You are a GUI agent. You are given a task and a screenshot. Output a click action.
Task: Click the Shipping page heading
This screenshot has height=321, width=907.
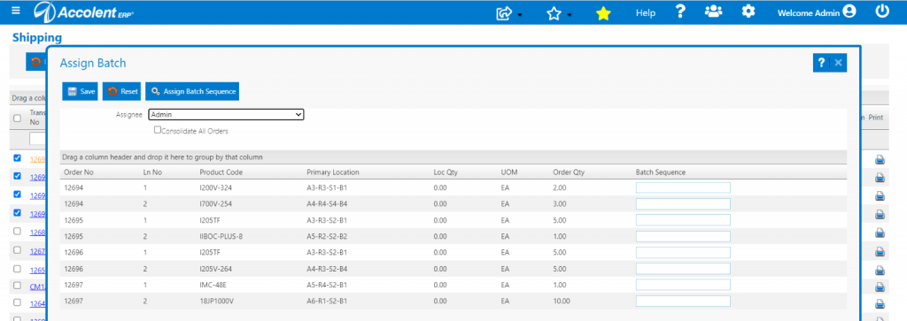click(x=37, y=38)
